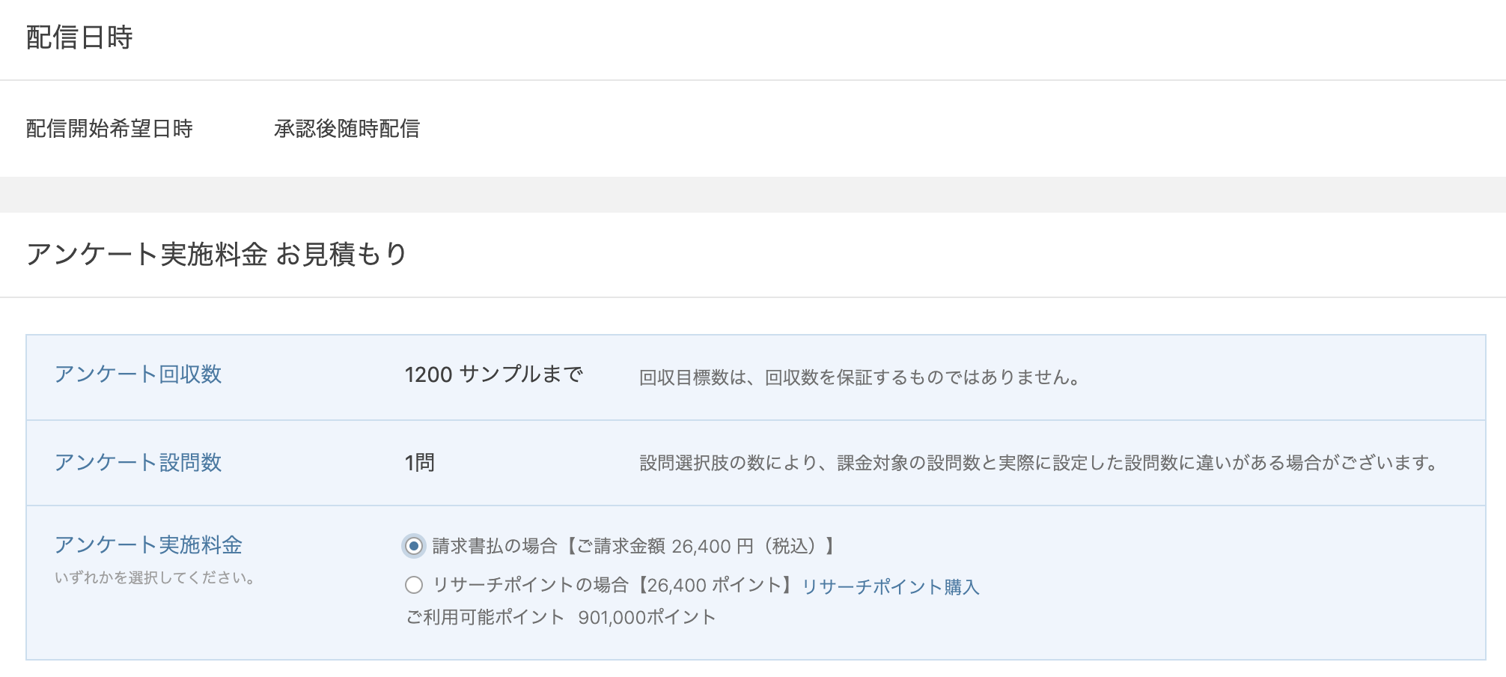This screenshot has width=1506, height=677.
Task: Click the 1200 サンプルまで value
Action: (x=493, y=374)
